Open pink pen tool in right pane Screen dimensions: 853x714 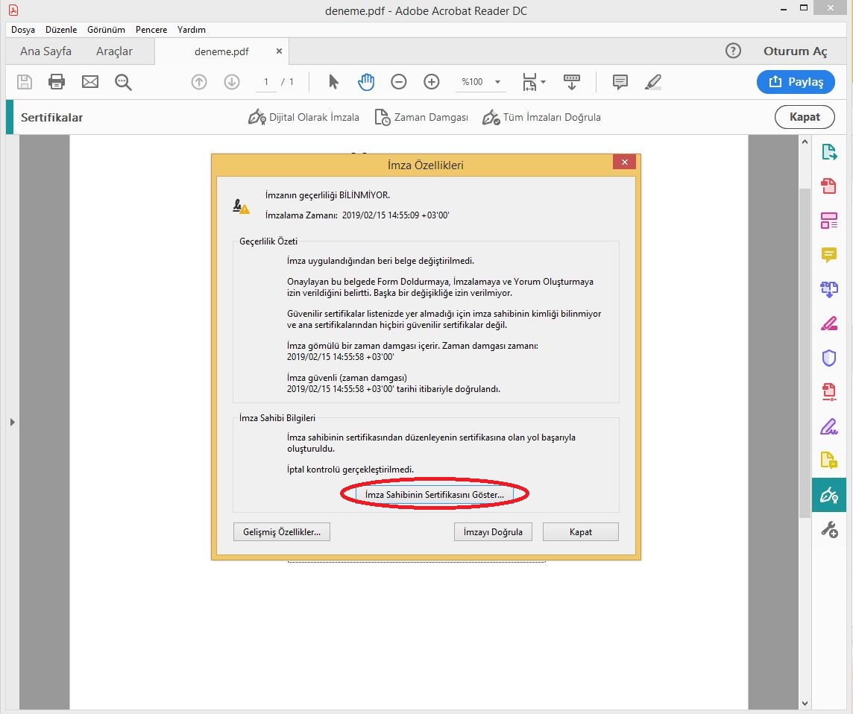pyautogui.click(x=828, y=323)
